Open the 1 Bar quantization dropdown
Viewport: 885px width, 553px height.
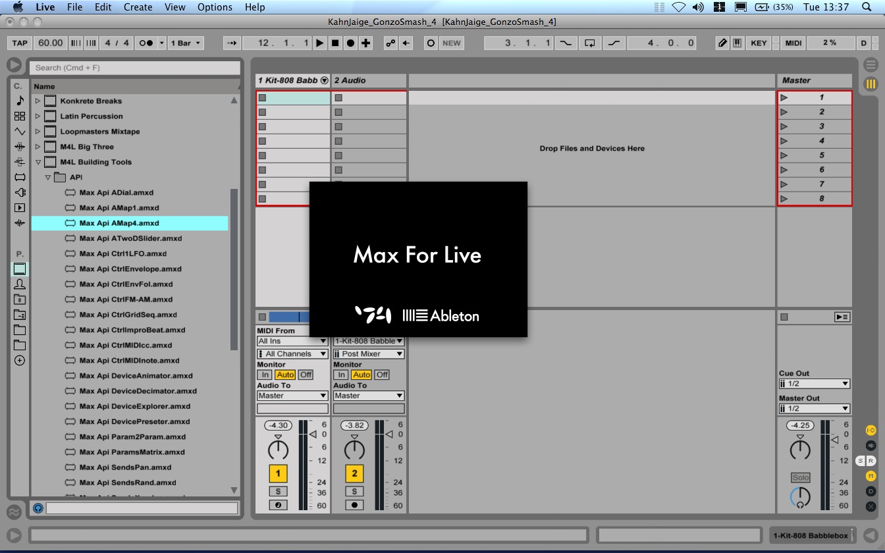click(186, 43)
